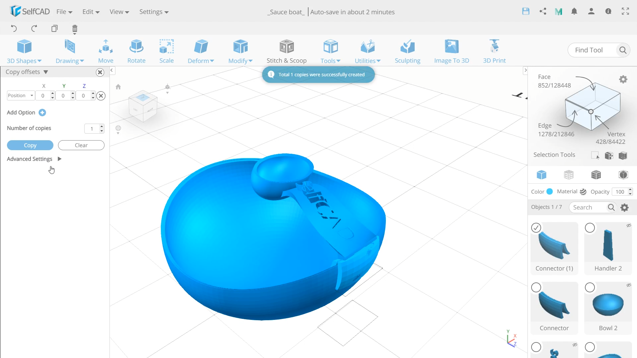Select the Move tool
Viewport: 637px width, 358px height.
pos(106,51)
